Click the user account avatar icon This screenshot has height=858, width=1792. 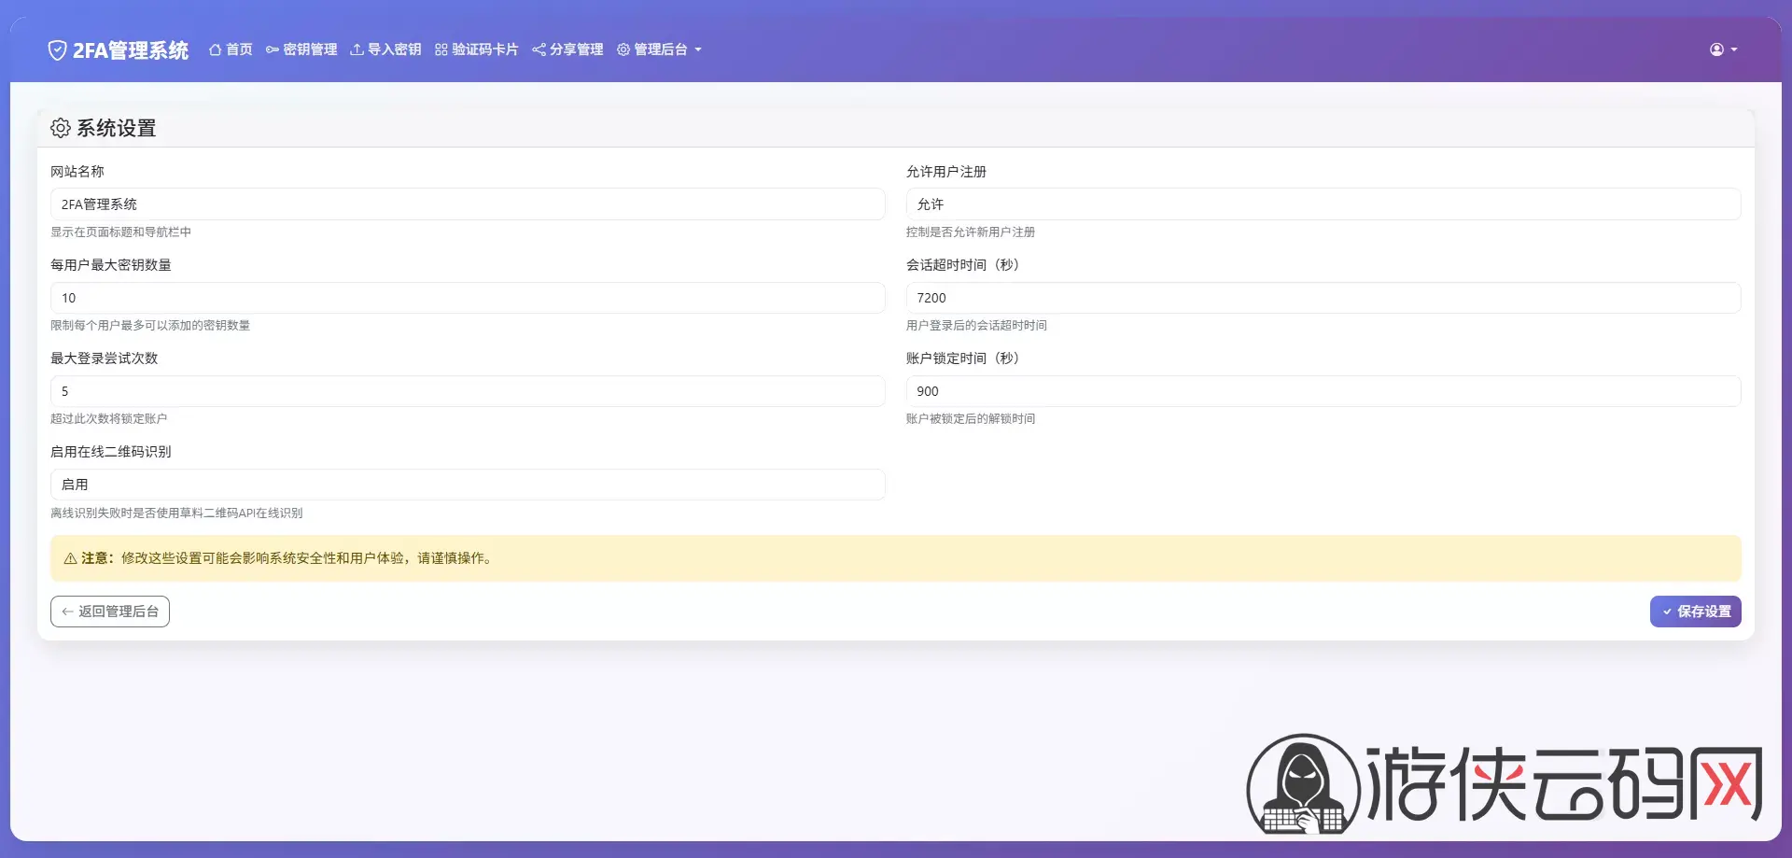coord(1716,49)
